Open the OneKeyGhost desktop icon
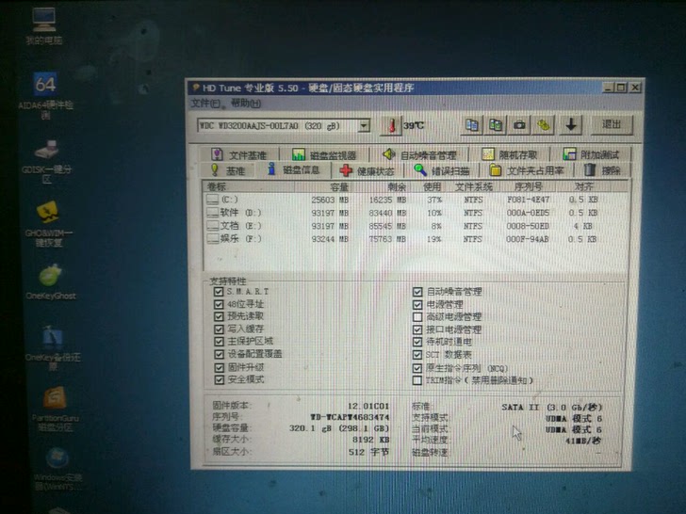The width and height of the screenshot is (686, 514). [50, 281]
